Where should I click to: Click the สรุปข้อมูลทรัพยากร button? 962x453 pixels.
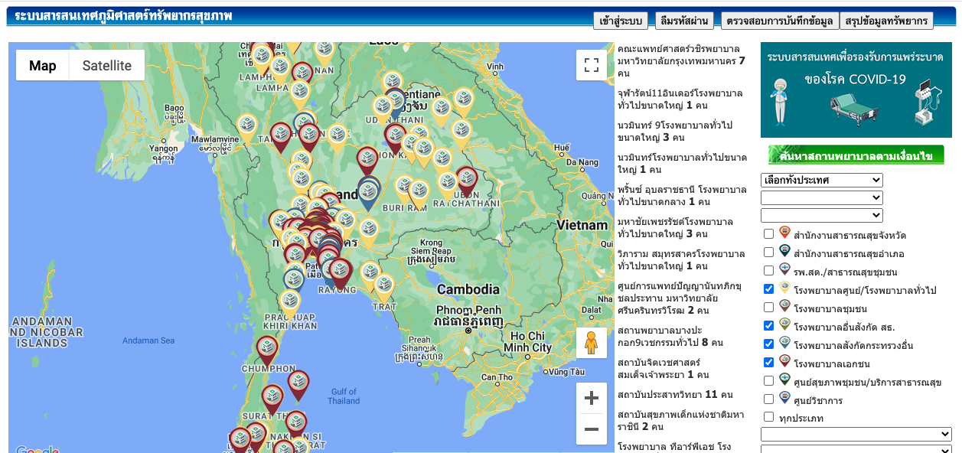(886, 21)
